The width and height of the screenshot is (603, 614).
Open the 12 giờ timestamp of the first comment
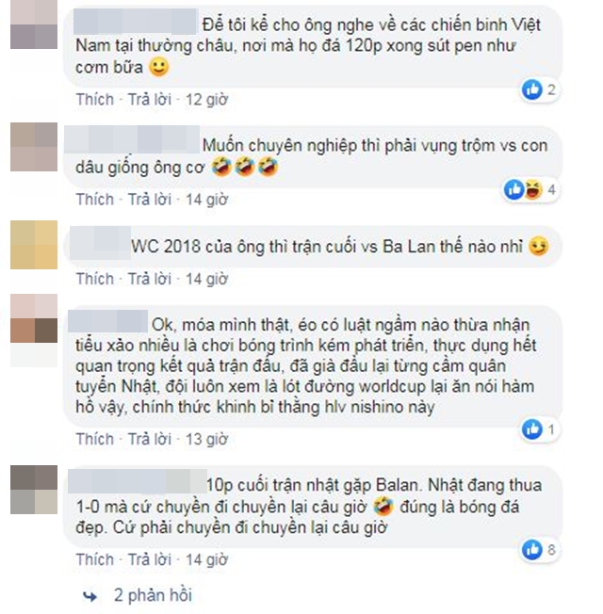point(206,100)
